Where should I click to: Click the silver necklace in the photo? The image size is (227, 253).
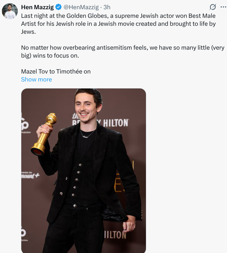(x=87, y=133)
